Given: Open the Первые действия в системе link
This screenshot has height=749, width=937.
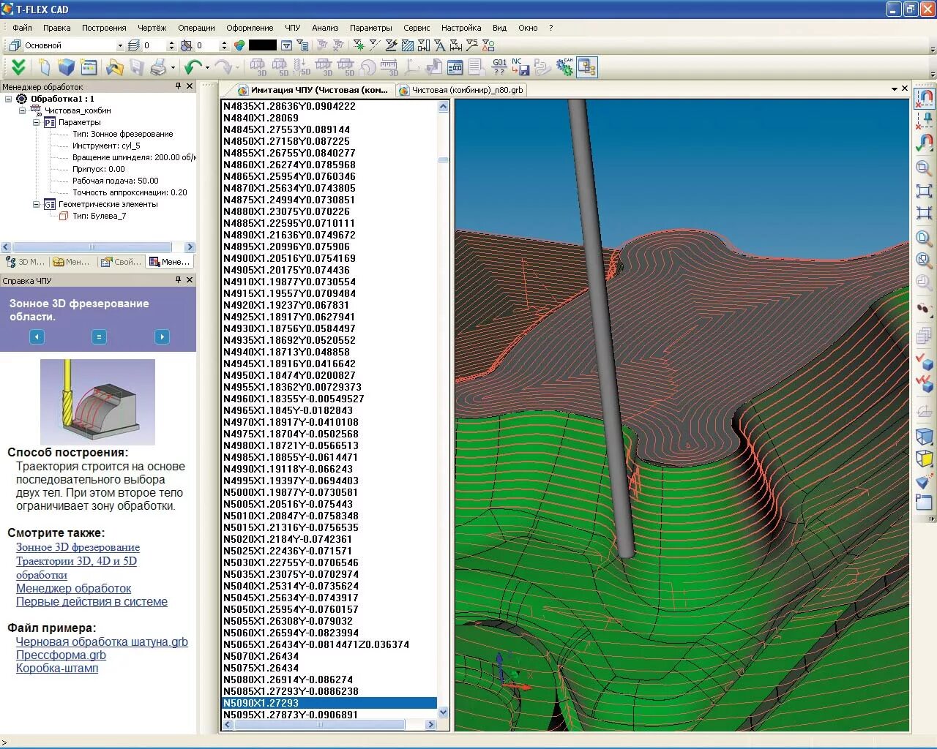Looking at the screenshot, I should click(x=92, y=601).
